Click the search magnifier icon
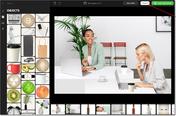The image size is (176, 116). tap(3, 3)
